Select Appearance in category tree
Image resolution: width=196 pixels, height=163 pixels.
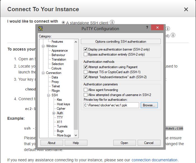click(x=60, y=51)
